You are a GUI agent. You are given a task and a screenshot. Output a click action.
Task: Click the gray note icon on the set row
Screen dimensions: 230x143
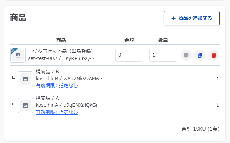pos(186,55)
